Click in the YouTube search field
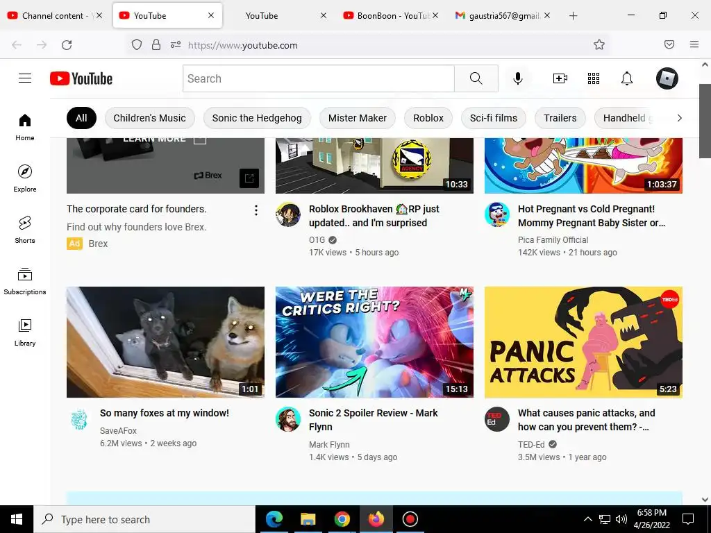Screen dimensions: 711x533 tap(318, 78)
